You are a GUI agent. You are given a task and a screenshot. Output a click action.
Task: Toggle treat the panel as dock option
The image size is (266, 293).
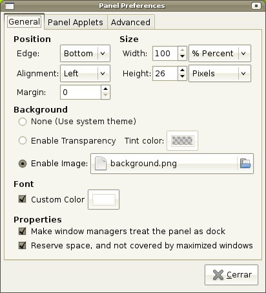click(23, 231)
